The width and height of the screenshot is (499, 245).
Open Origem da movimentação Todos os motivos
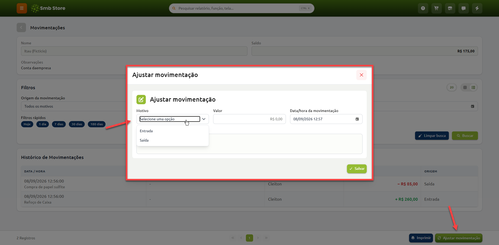point(74,106)
